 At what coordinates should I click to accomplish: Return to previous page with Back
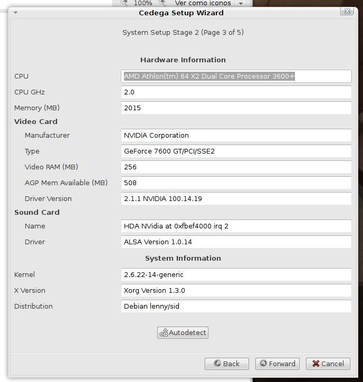pos(227,364)
